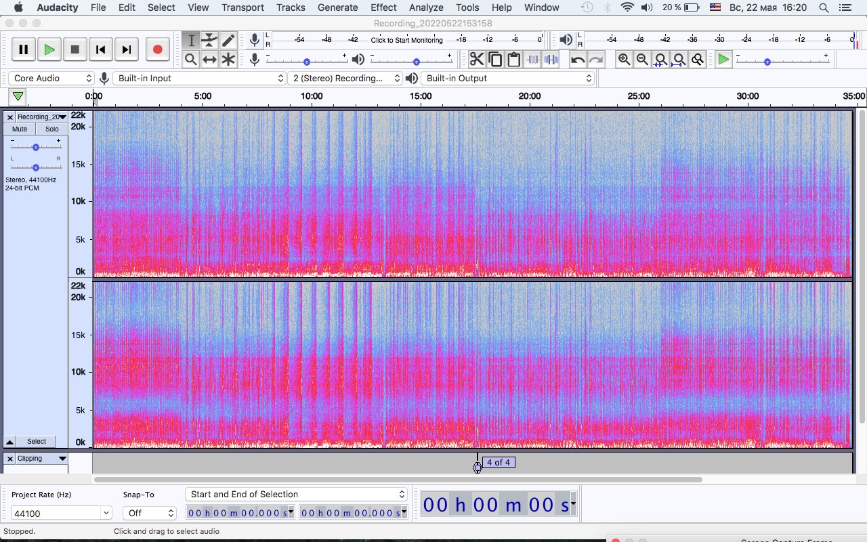The width and height of the screenshot is (867, 542).
Task: Redo the last undone action
Action: (595, 60)
